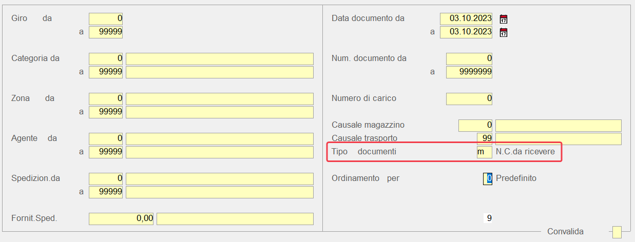Select the Giro 'a' field with 99999
Viewport: 635px width, 242px height.
[106, 32]
